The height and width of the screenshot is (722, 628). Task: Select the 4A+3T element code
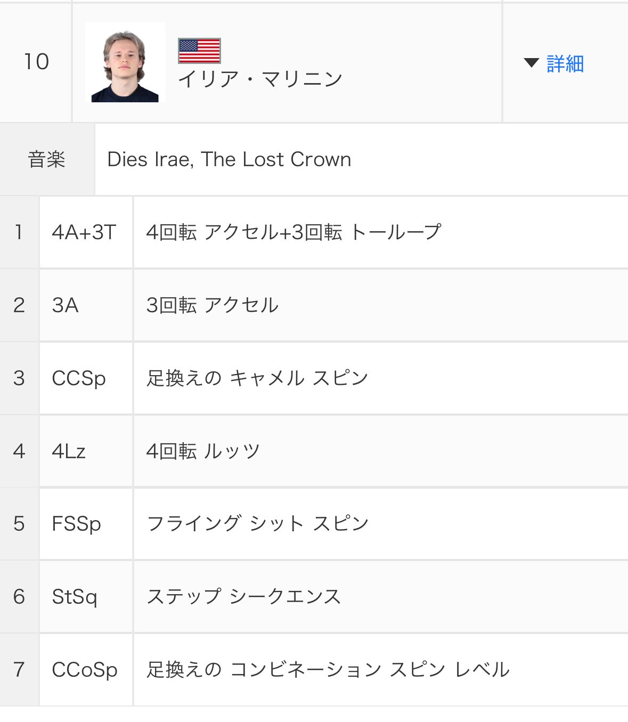(x=84, y=232)
